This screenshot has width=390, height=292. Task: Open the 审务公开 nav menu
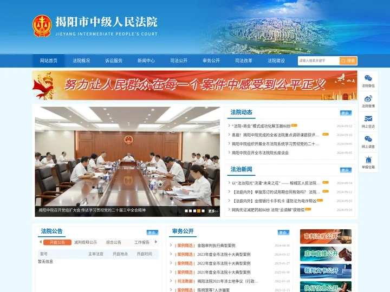(211, 61)
